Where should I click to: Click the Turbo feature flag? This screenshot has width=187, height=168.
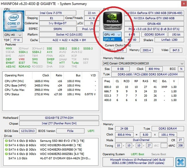75,63
